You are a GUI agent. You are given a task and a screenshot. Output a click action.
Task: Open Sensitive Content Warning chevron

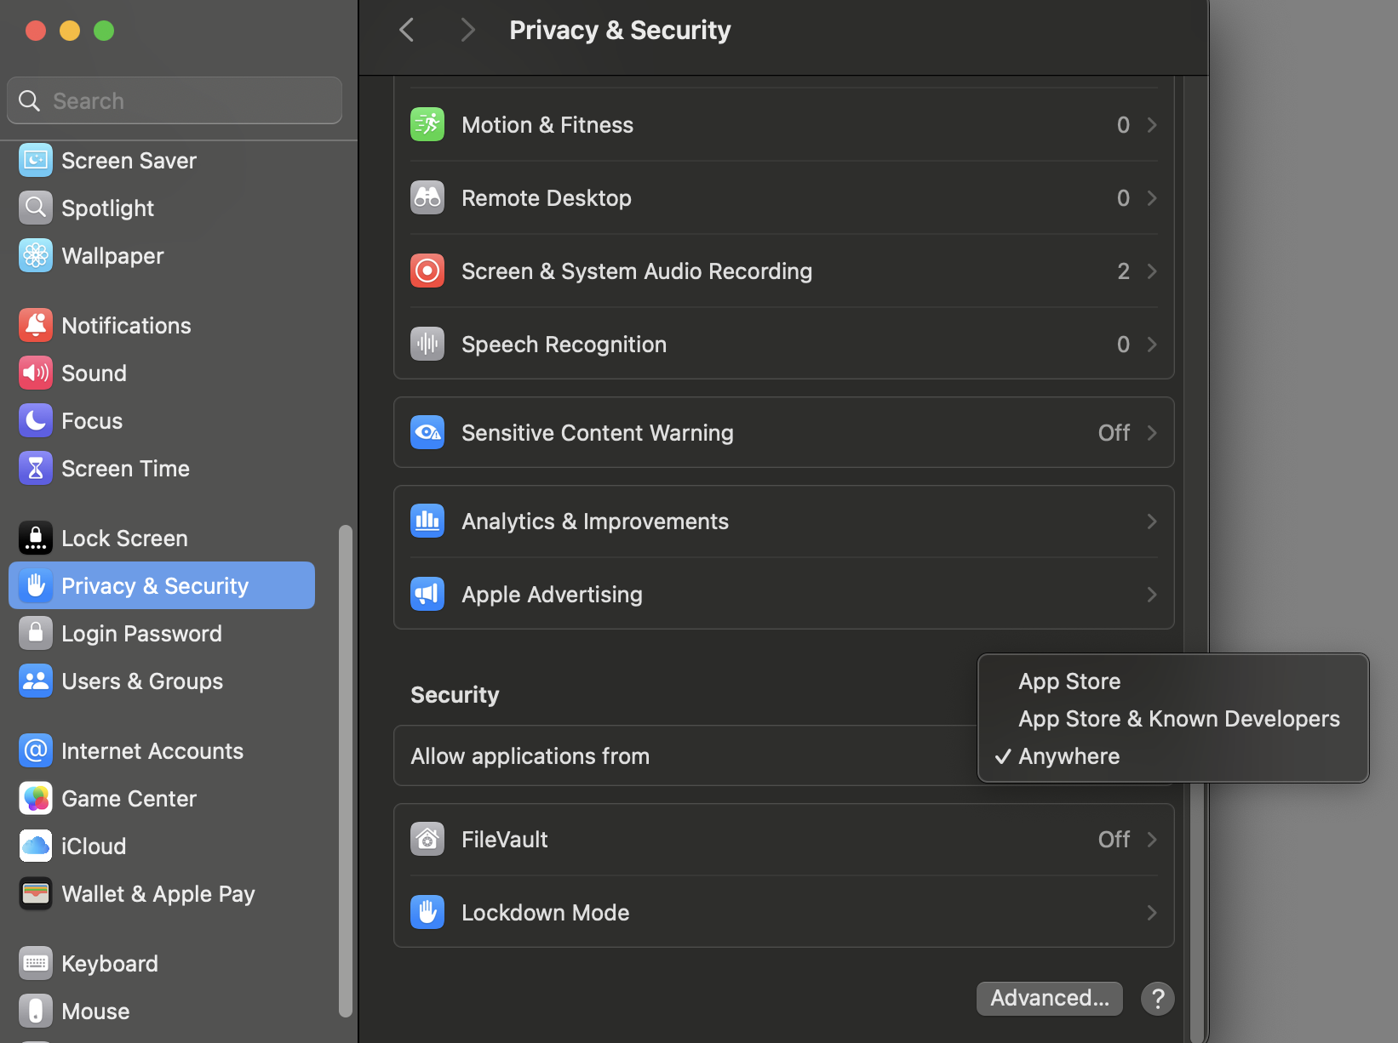coord(1152,432)
